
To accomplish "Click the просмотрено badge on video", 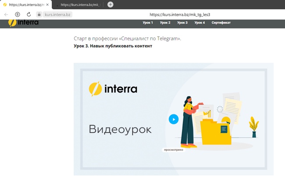I will click(174, 150).
